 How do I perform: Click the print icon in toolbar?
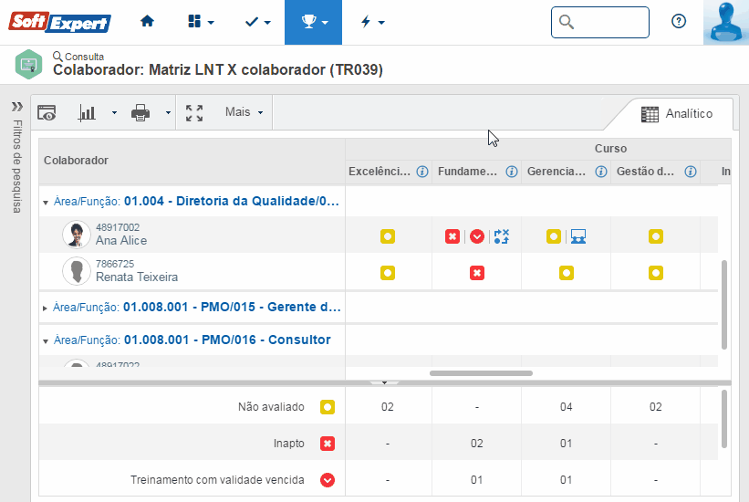(x=140, y=112)
